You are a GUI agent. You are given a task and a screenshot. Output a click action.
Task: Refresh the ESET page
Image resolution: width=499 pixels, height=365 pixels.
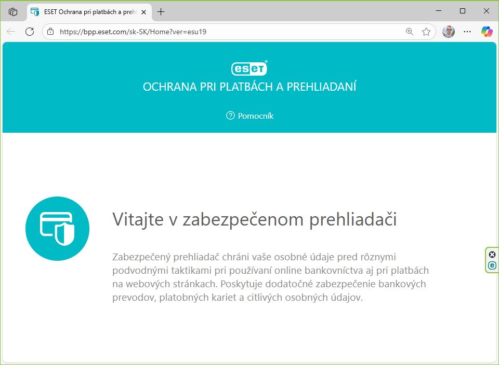30,32
